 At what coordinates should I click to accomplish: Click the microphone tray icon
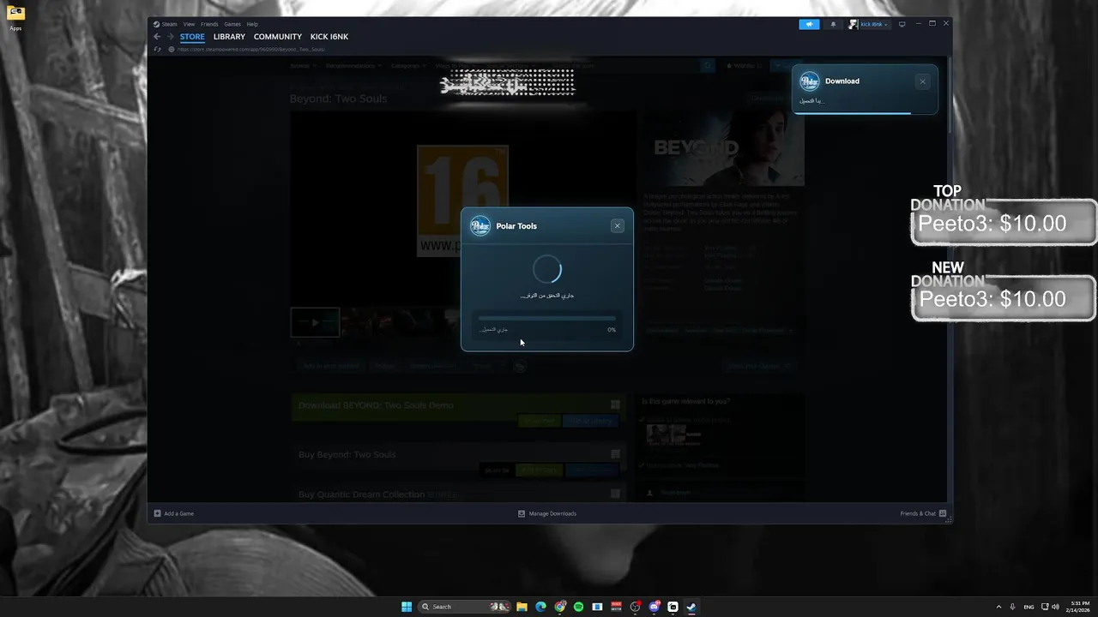click(x=1013, y=607)
